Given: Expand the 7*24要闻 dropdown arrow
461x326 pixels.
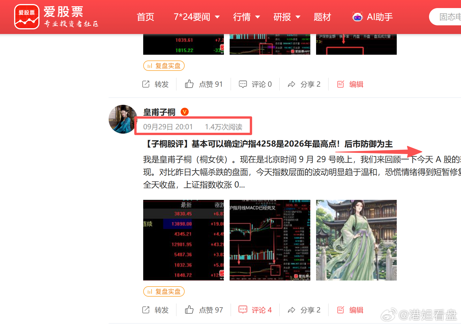Looking at the screenshot, I should [218, 17].
